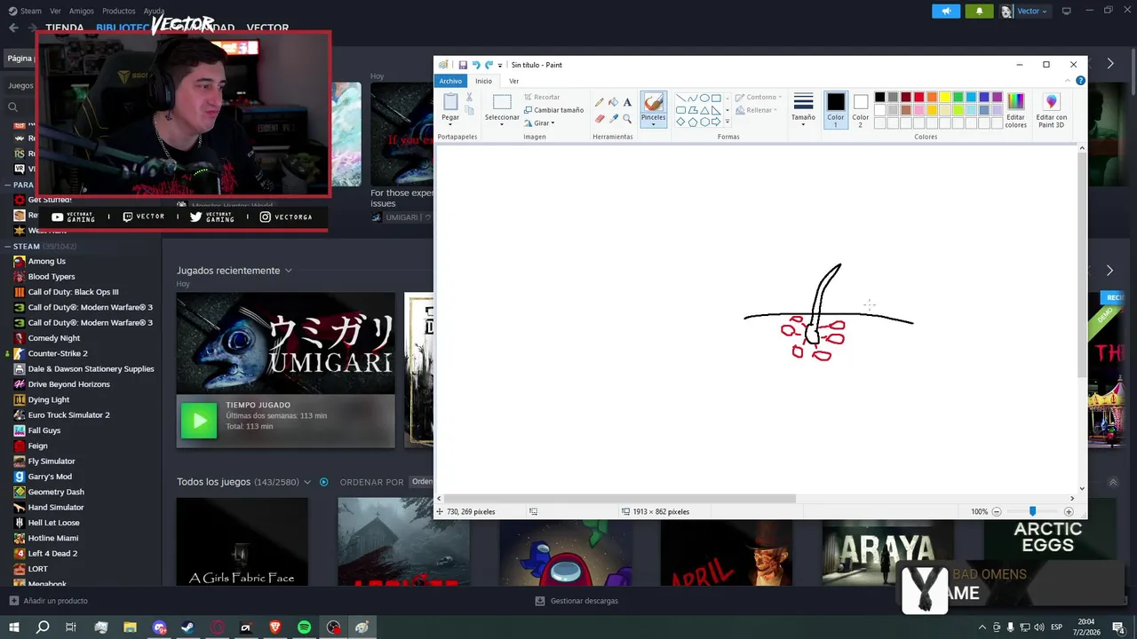1137x639 pixels.
Task: Select Color 1 as active color
Action: [836, 110]
